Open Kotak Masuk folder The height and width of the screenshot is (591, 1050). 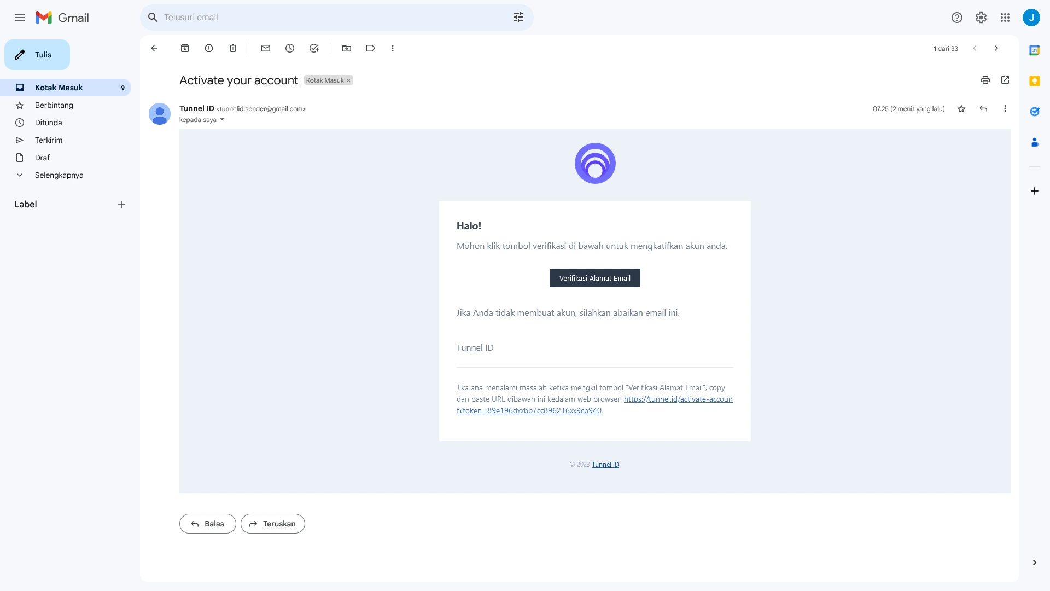pyautogui.click(x=66, y=88)
